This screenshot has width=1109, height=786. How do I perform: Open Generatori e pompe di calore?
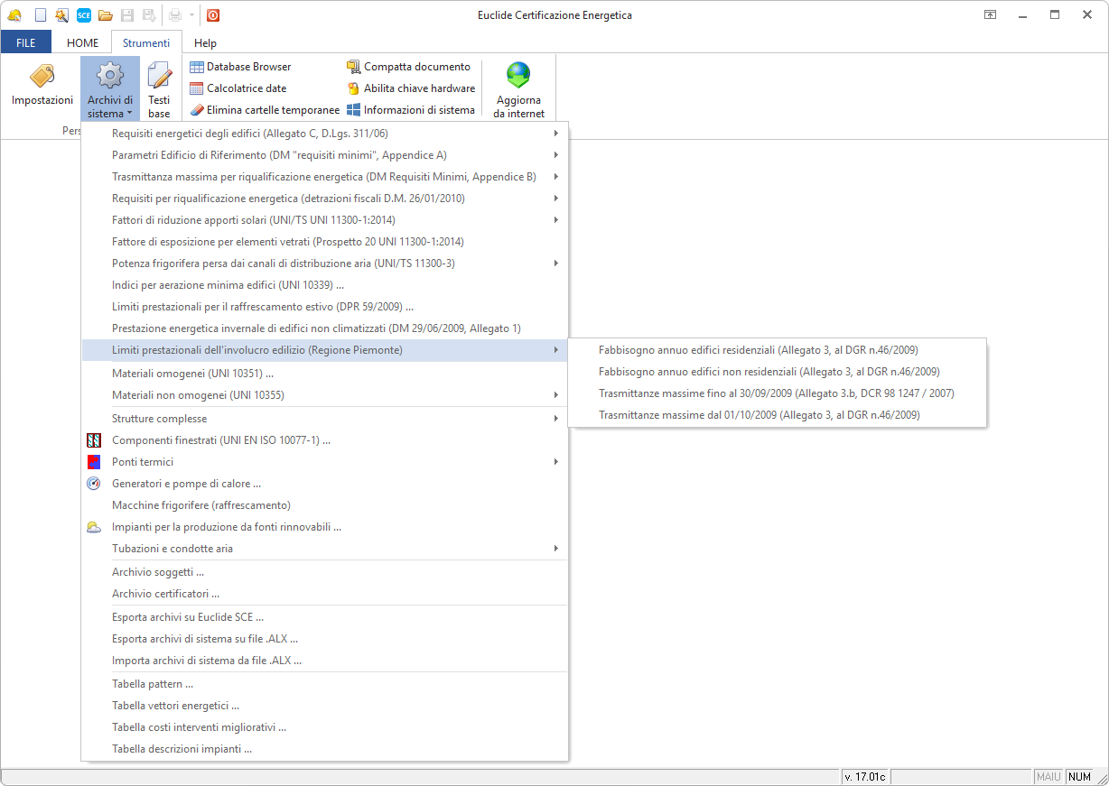[186, 484]
